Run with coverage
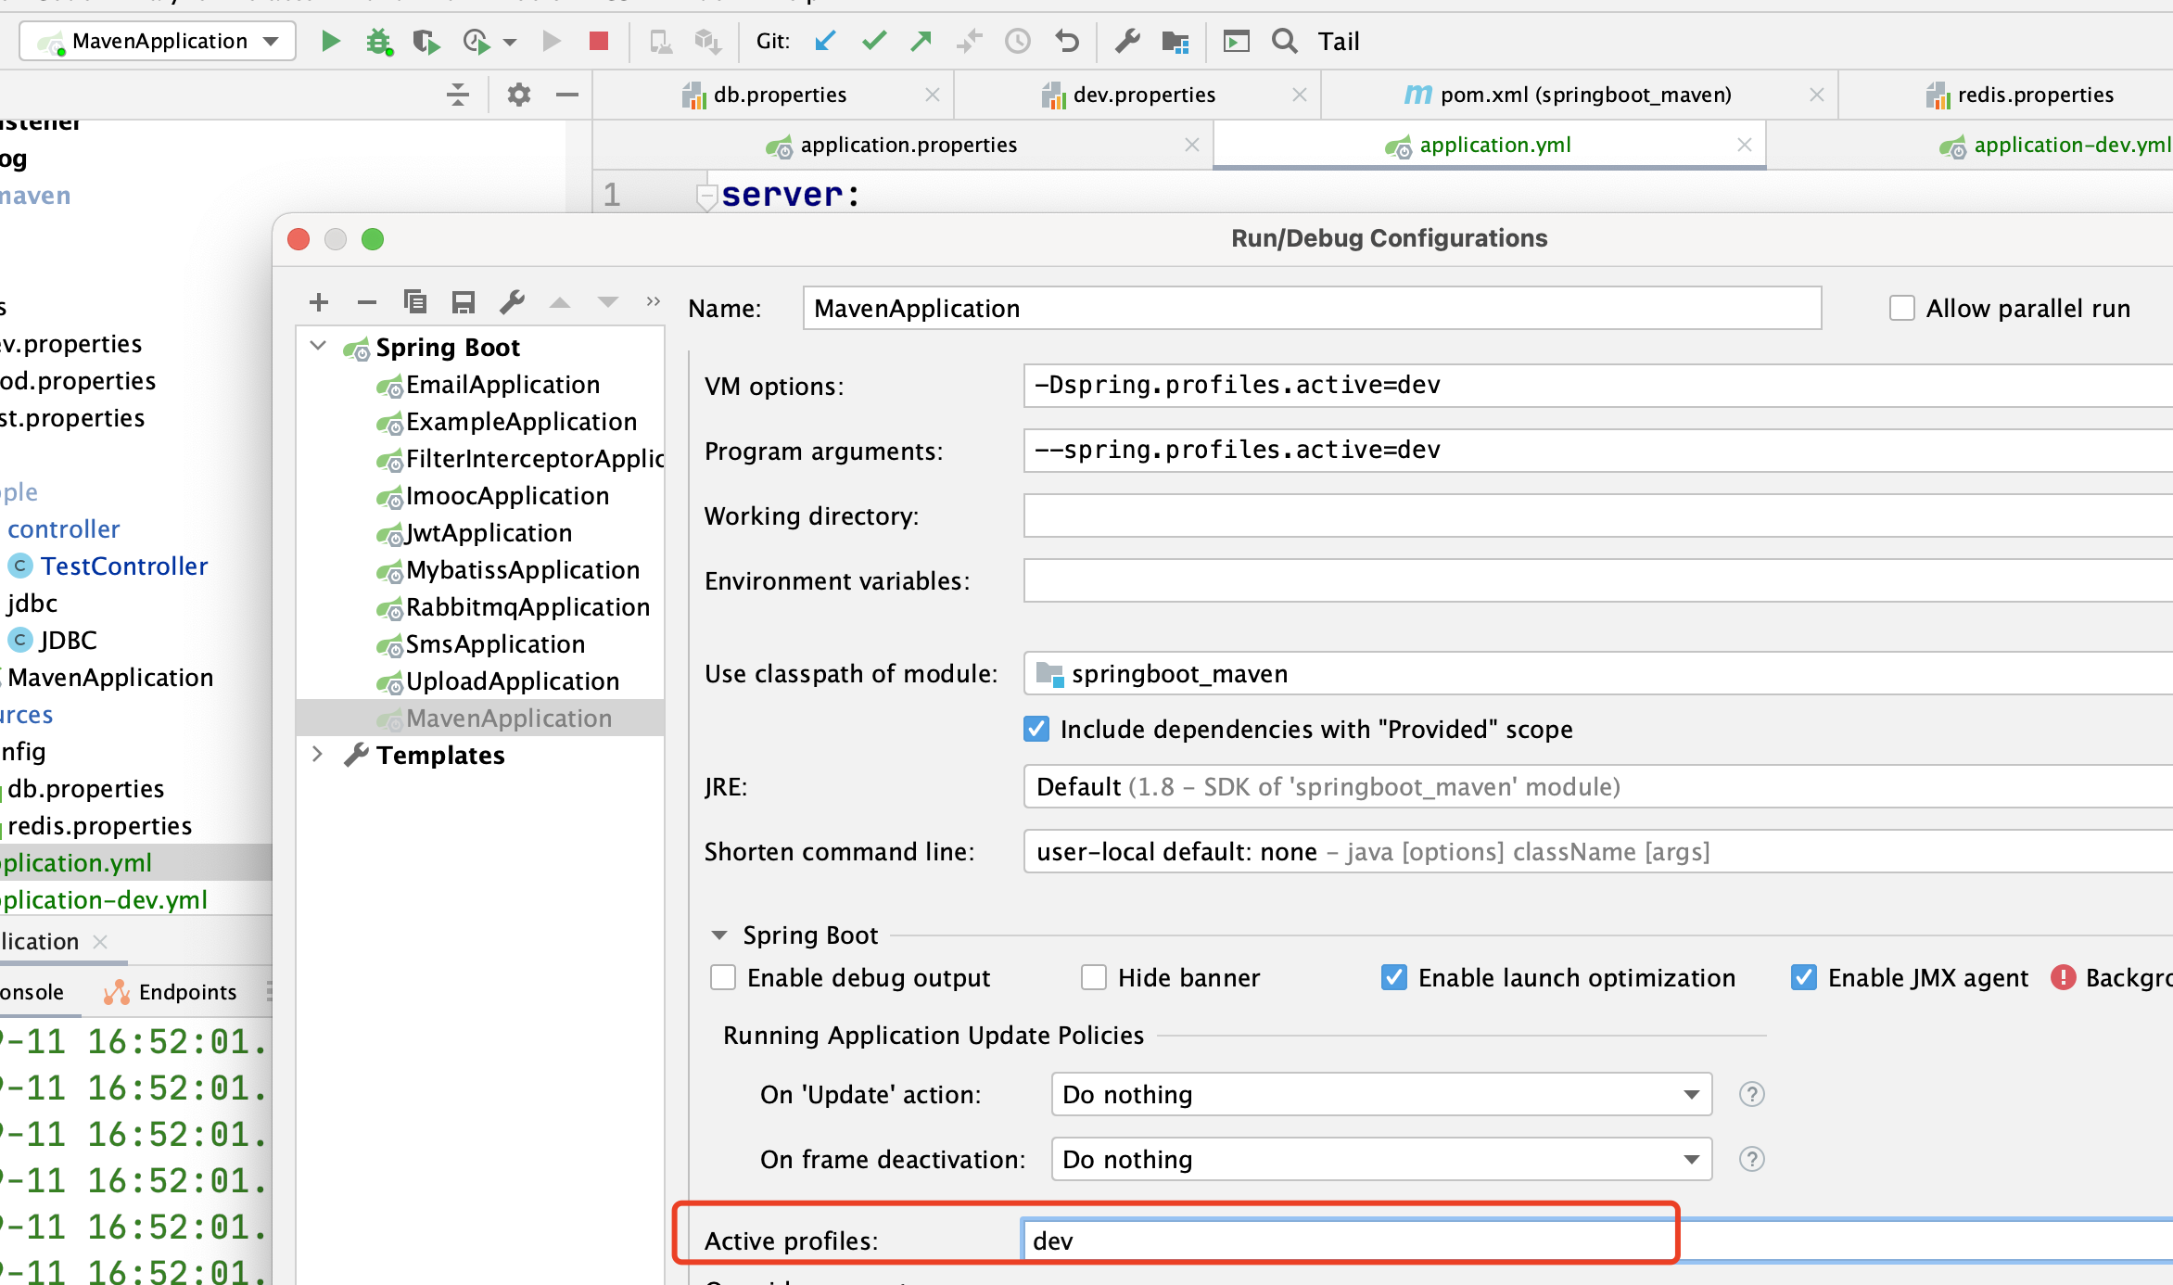 tap(427, 41)
